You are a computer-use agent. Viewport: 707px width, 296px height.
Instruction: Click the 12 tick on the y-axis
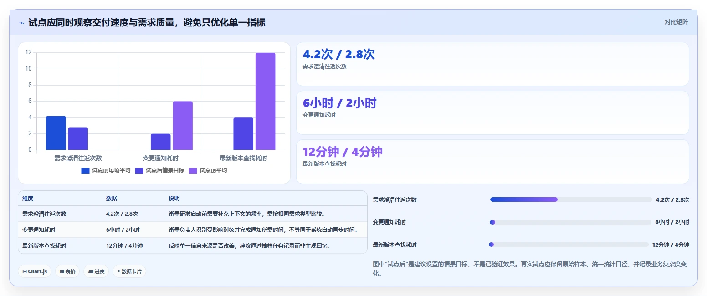coord(29,52)
